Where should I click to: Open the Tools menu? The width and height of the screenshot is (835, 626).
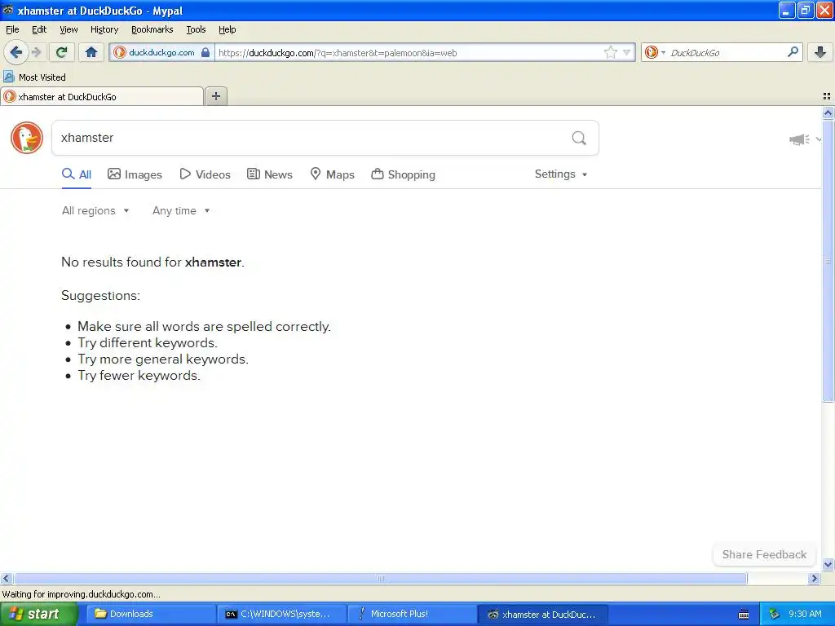point(196,29)
